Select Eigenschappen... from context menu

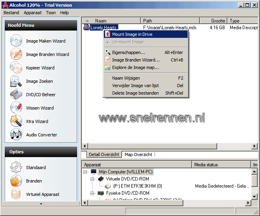click(146, 52)
